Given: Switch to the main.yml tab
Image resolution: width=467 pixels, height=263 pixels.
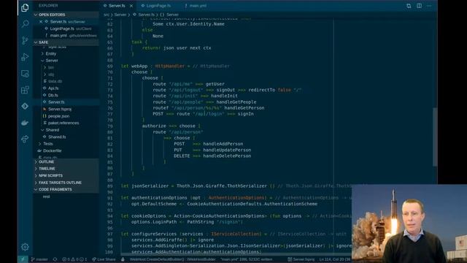Looking at the screenshot, I should (198, 6).
